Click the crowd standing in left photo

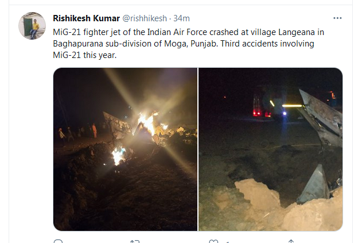point(77,132)
